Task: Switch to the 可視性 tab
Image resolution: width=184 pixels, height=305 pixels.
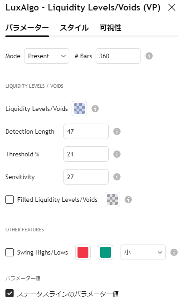Action: pos(111,28)
